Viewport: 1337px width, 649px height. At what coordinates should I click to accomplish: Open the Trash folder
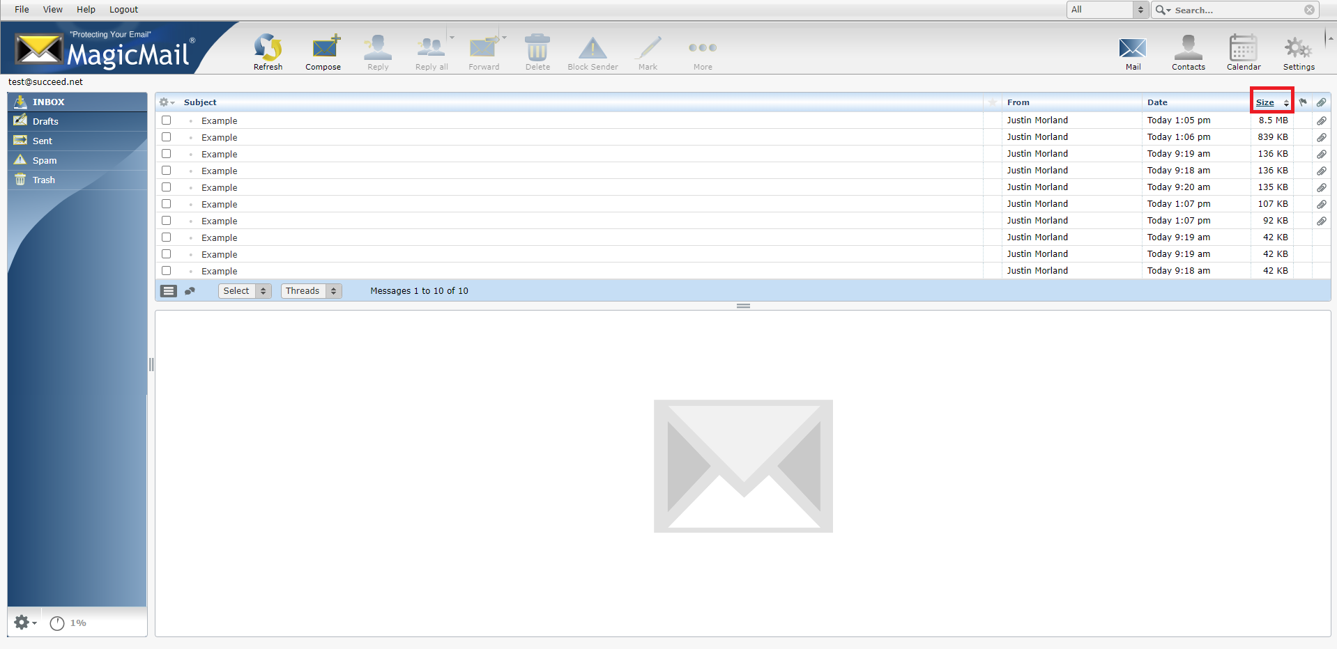77,180
